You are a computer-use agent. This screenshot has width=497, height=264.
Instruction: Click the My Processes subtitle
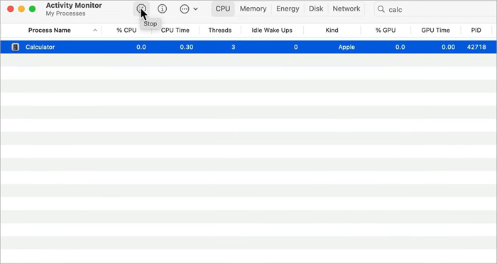coord(65,13)
